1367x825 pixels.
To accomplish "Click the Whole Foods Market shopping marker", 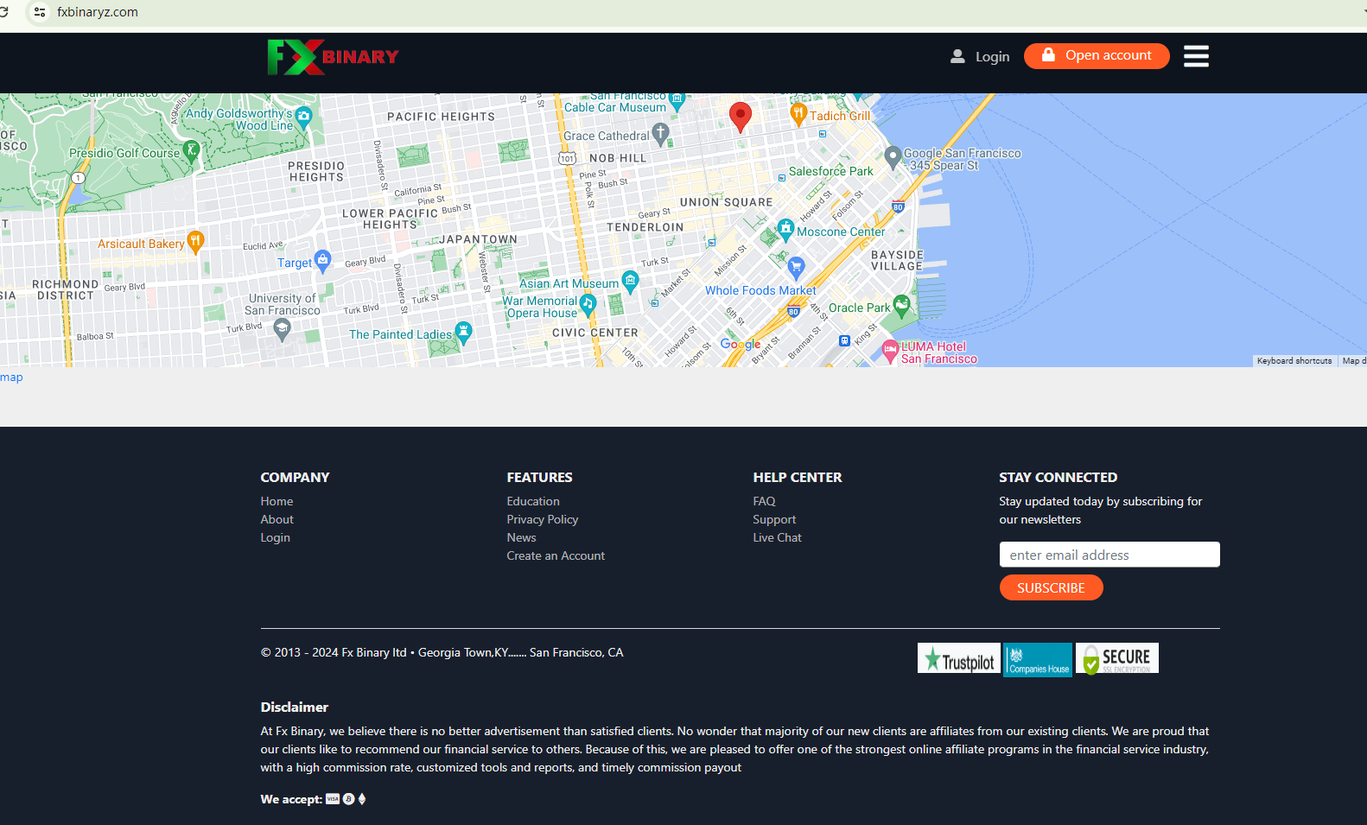I will (797, 267).
